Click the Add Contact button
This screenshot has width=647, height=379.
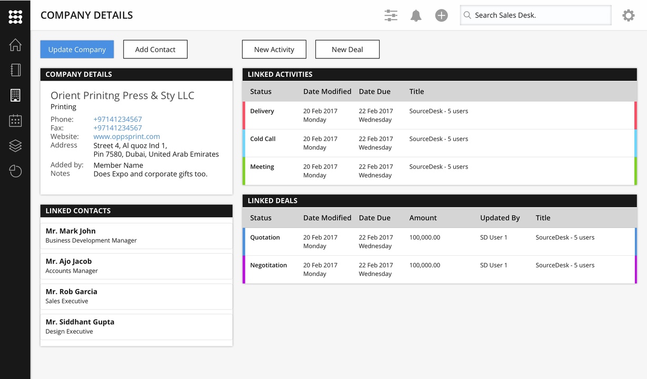pos(155,49)
